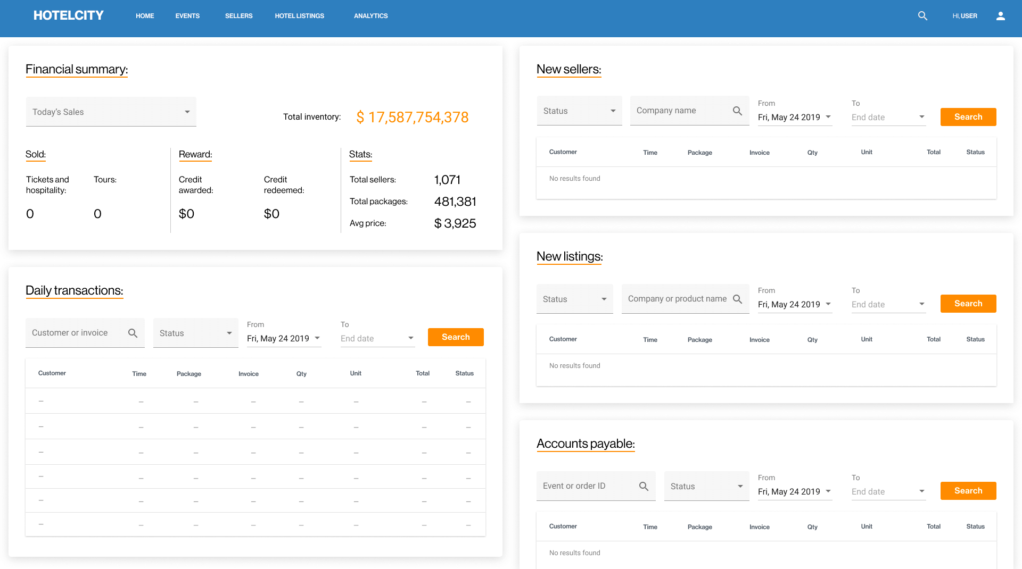Click magnifier icon in Company name field

point(737,111)
